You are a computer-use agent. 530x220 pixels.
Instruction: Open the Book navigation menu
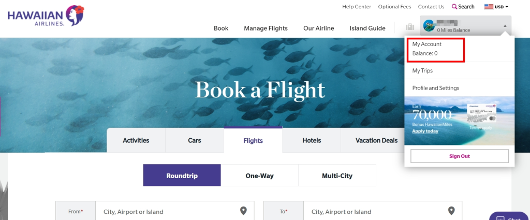pos(221,28)
